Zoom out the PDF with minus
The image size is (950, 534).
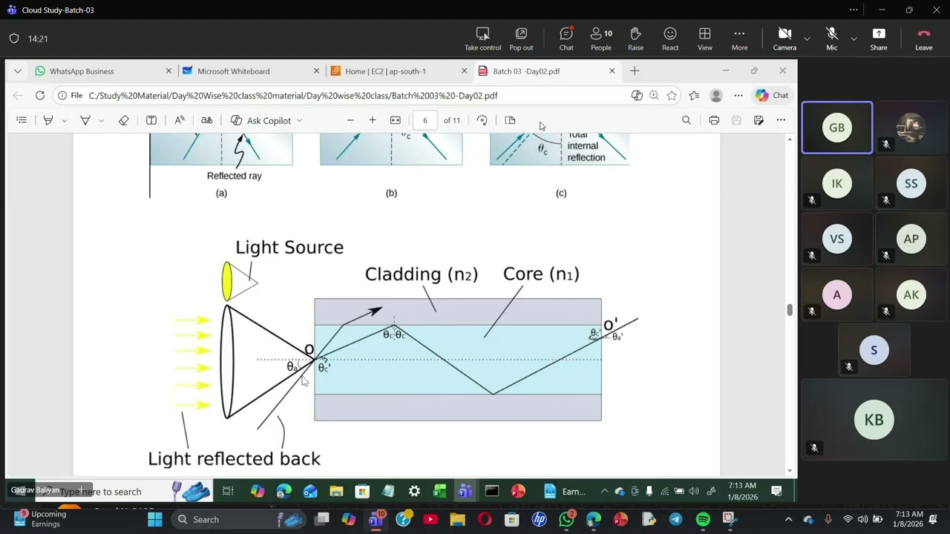click(350, 120)
